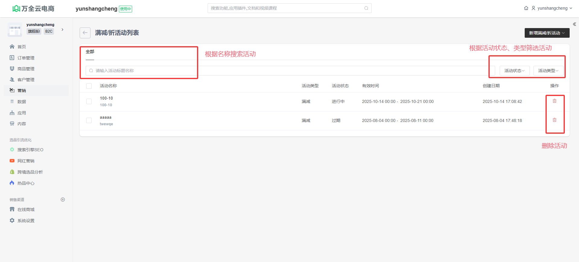Click the back arrow beside the page title

[x=85, y=33]
